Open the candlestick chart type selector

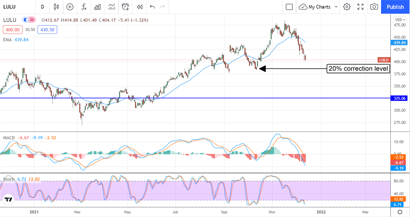coord(56,7)
